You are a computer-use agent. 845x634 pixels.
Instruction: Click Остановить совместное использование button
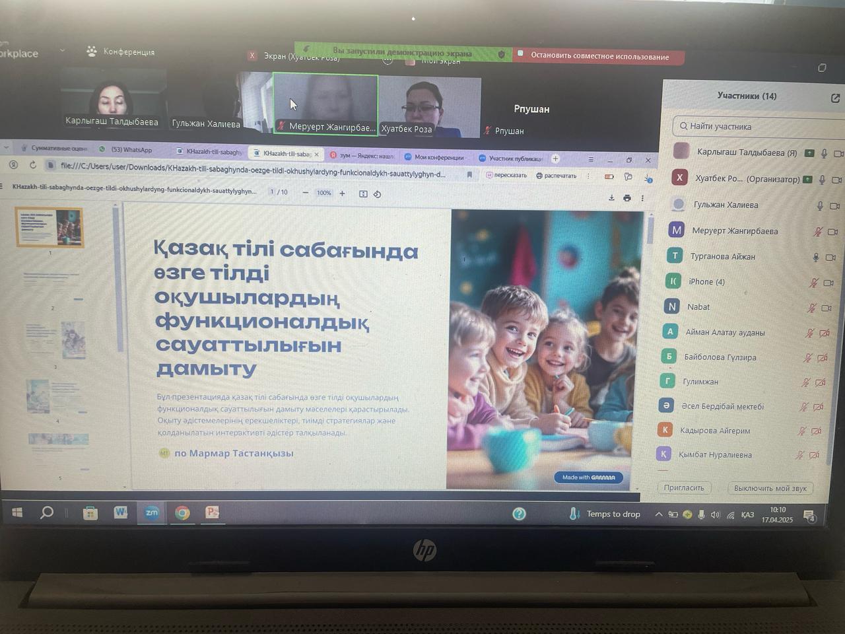(x=599, y=57)
